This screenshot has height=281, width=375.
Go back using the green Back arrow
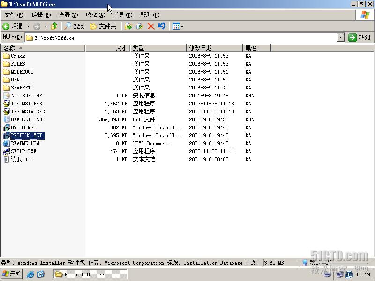13,26
